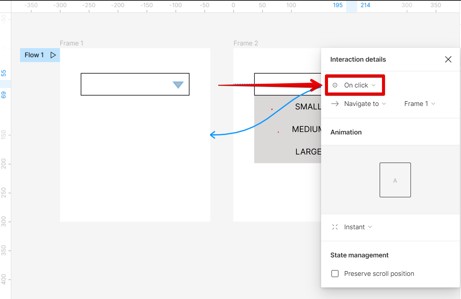Click the red highlighted On click control
Viewport: 461px width, 299px height.
pos(355,85)
